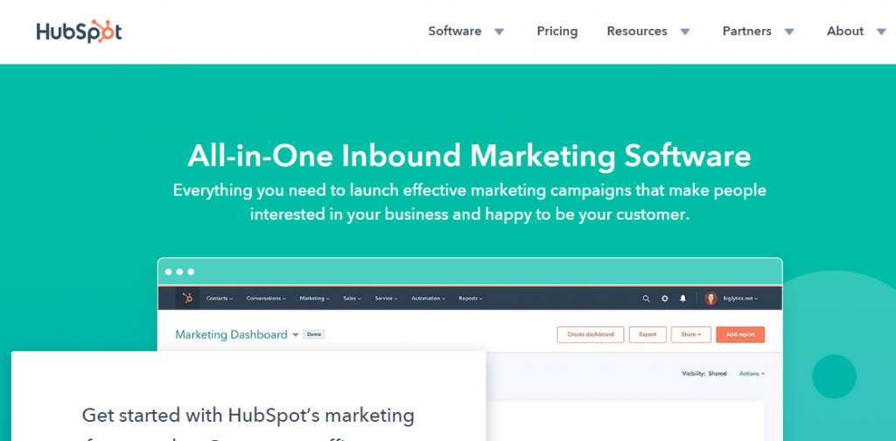Open the Contacts menu in the dashboard navbar
Image resolution: width=896 pixels, height=441 pixels.
click(x=219, y=298)
